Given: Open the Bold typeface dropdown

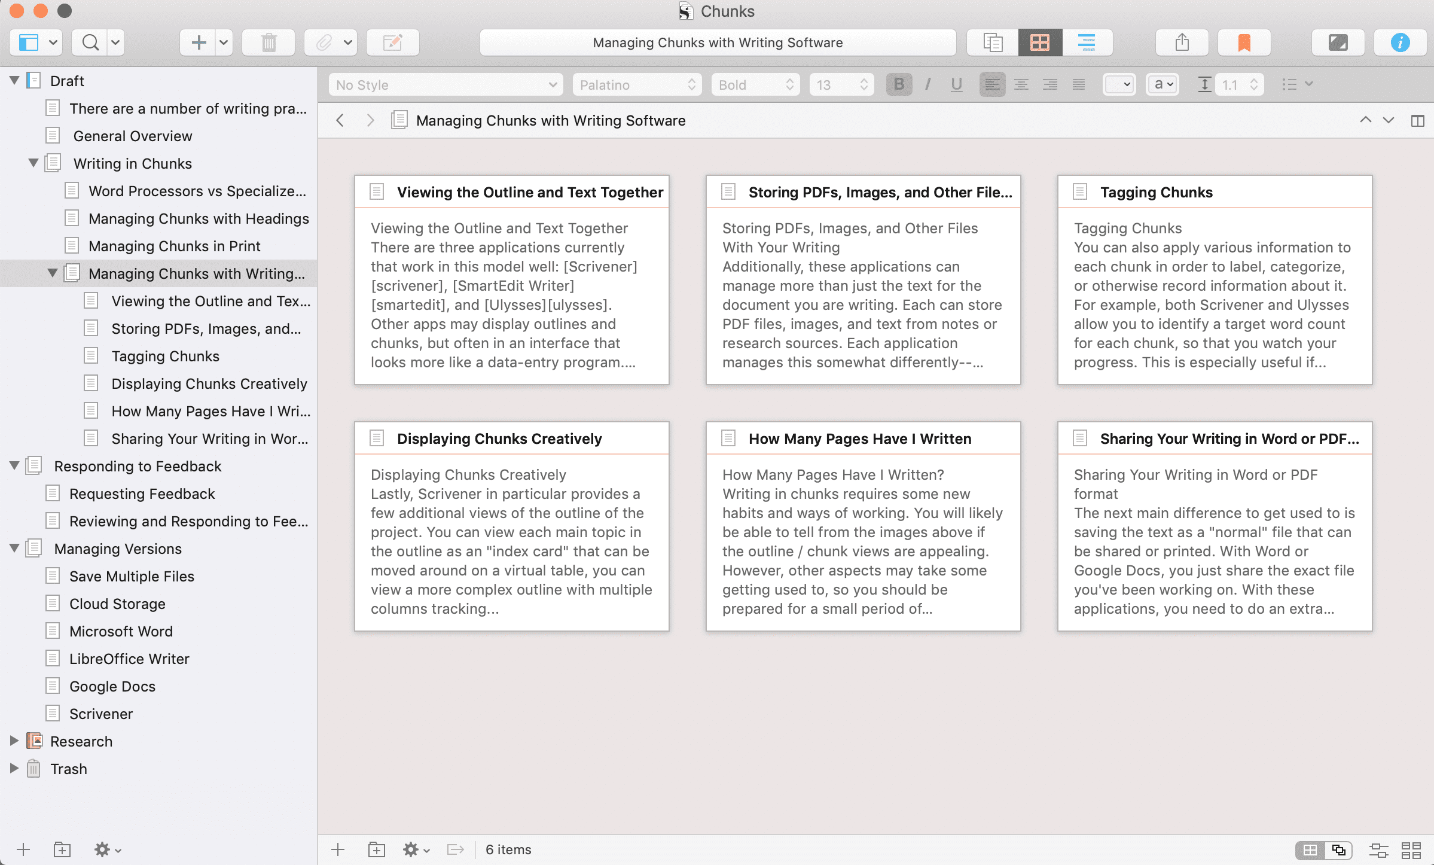Looking at the screenshot, I should [755, 85].
